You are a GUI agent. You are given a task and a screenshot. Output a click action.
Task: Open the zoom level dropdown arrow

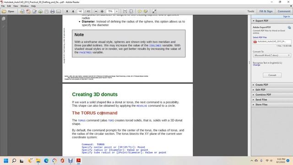coord(117,11)
